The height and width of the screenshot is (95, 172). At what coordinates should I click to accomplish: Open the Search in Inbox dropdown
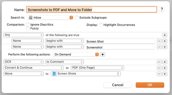click(50, 17)
